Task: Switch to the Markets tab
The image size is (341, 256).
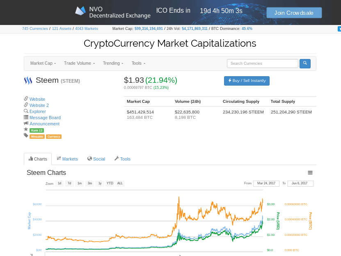Action: [67, 159]
